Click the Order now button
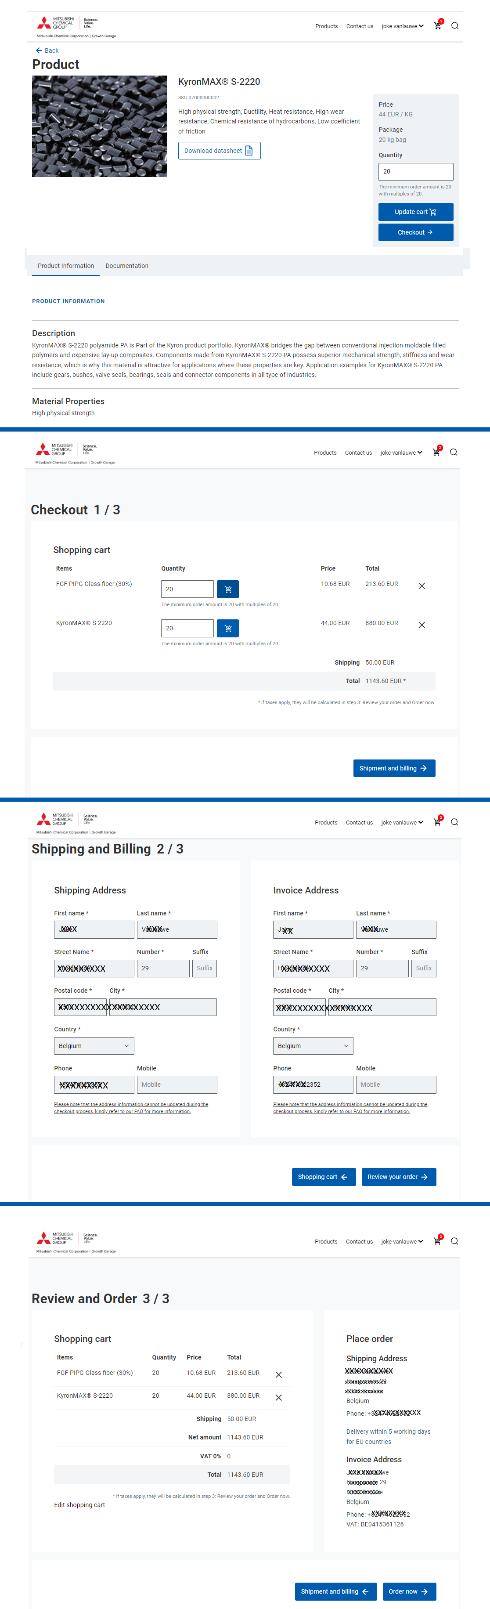Viewport: 490px width, 1609px height. (409, 1591)
